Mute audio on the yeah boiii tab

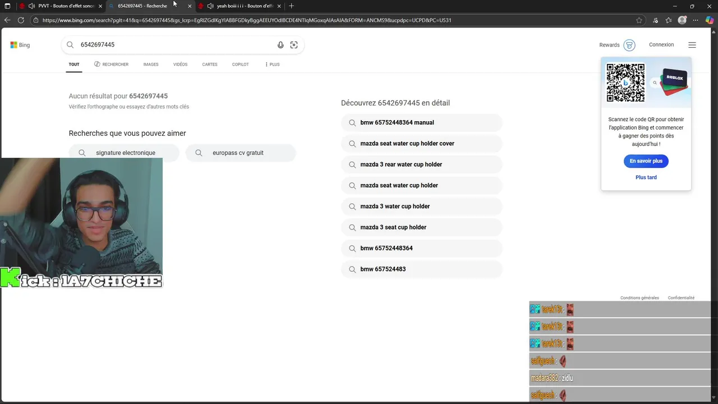210,6
